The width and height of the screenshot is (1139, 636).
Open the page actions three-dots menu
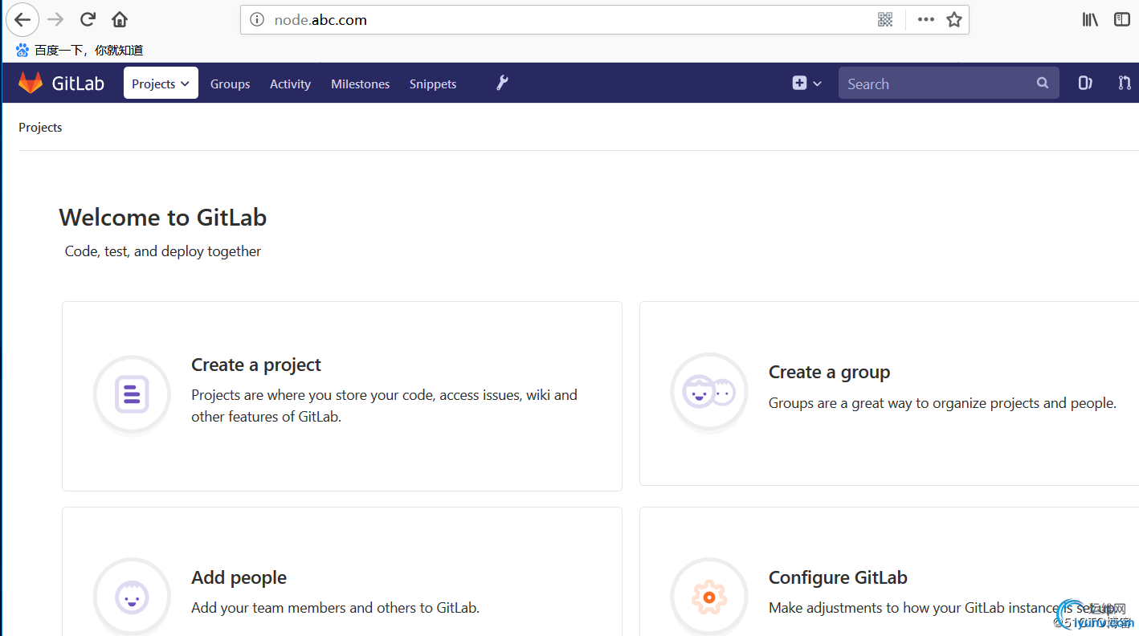coord(926,20)
